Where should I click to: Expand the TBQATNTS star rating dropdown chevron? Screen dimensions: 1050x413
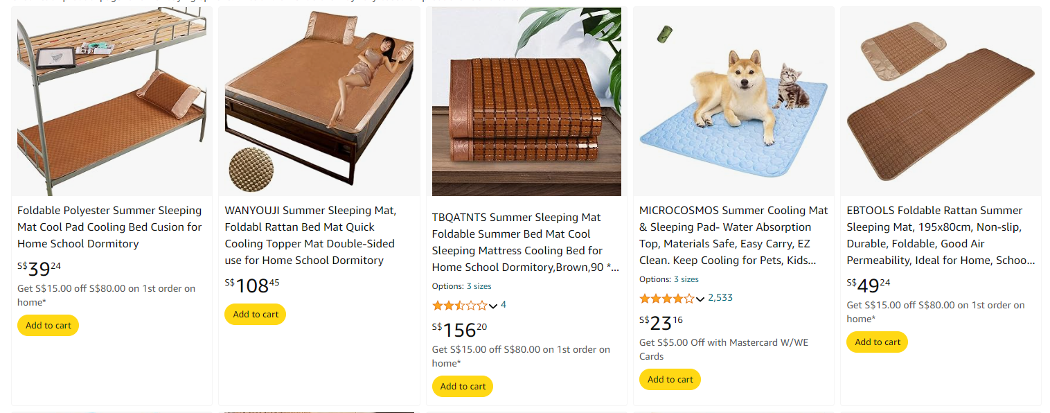[x=493, y=306]
